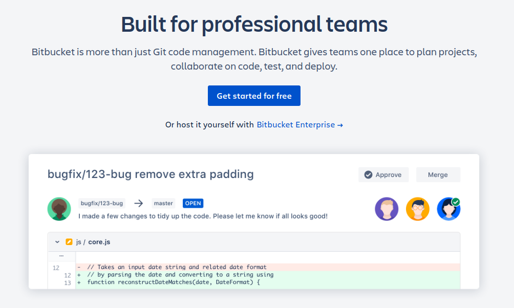Click the orange modified-file icon beside core.js
The image size is (514, 308).
pyautogui.click(x=69, y=242)
